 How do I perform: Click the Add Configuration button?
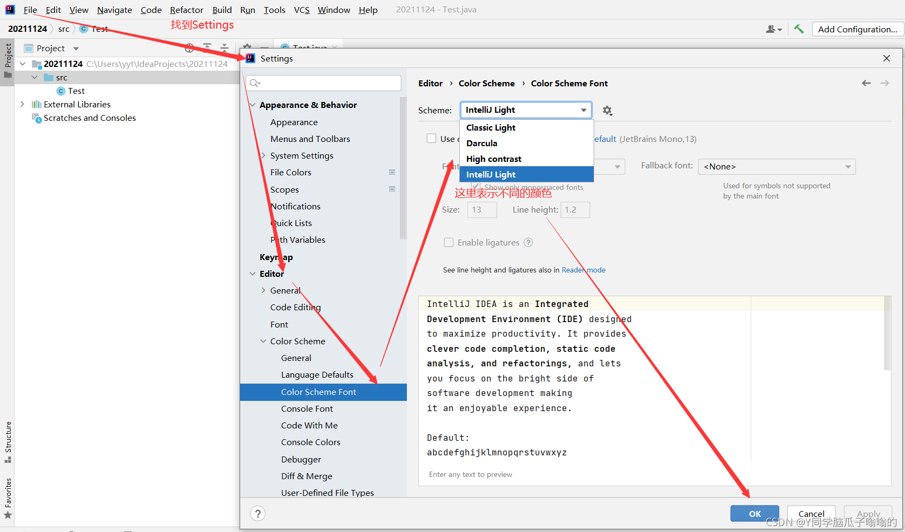click(x=858, y=29)
